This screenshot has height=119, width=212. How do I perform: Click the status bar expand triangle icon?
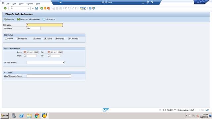pyautogui.click(x=160, y=110)
